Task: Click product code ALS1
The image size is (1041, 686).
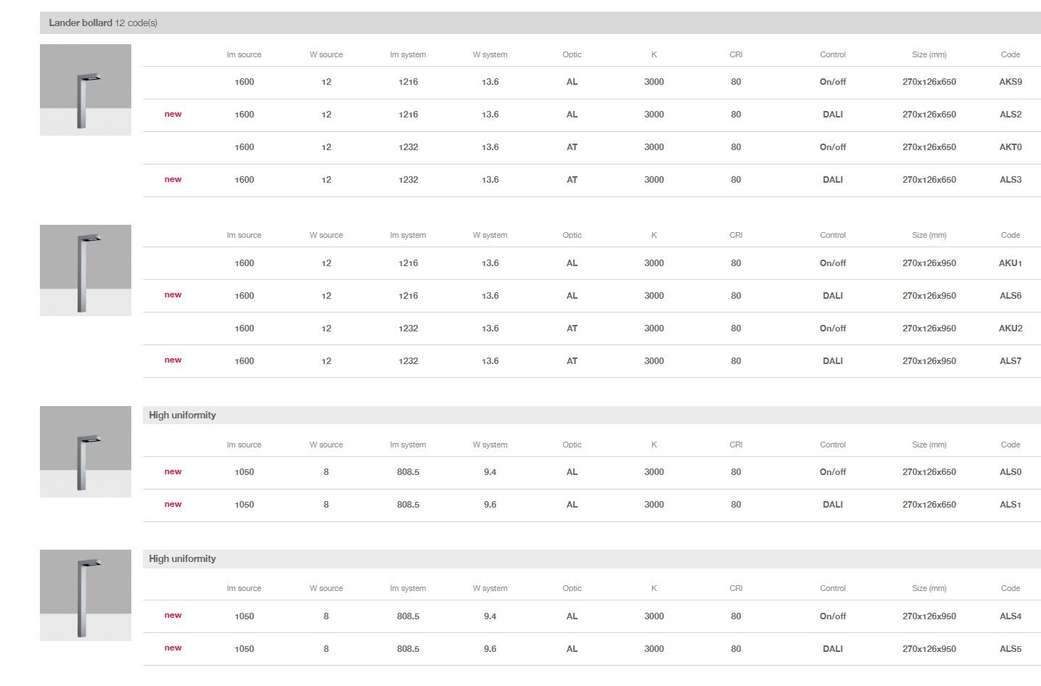Action: coord(1010,505)
